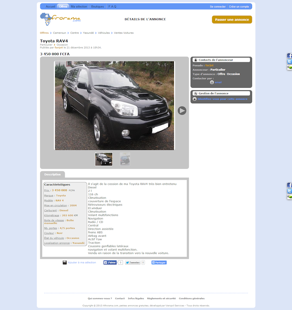Image resolution: width=292 pixels, height=310 pixels.
Task: Open the Boutiques menu item
Action: tap(97, 7)
